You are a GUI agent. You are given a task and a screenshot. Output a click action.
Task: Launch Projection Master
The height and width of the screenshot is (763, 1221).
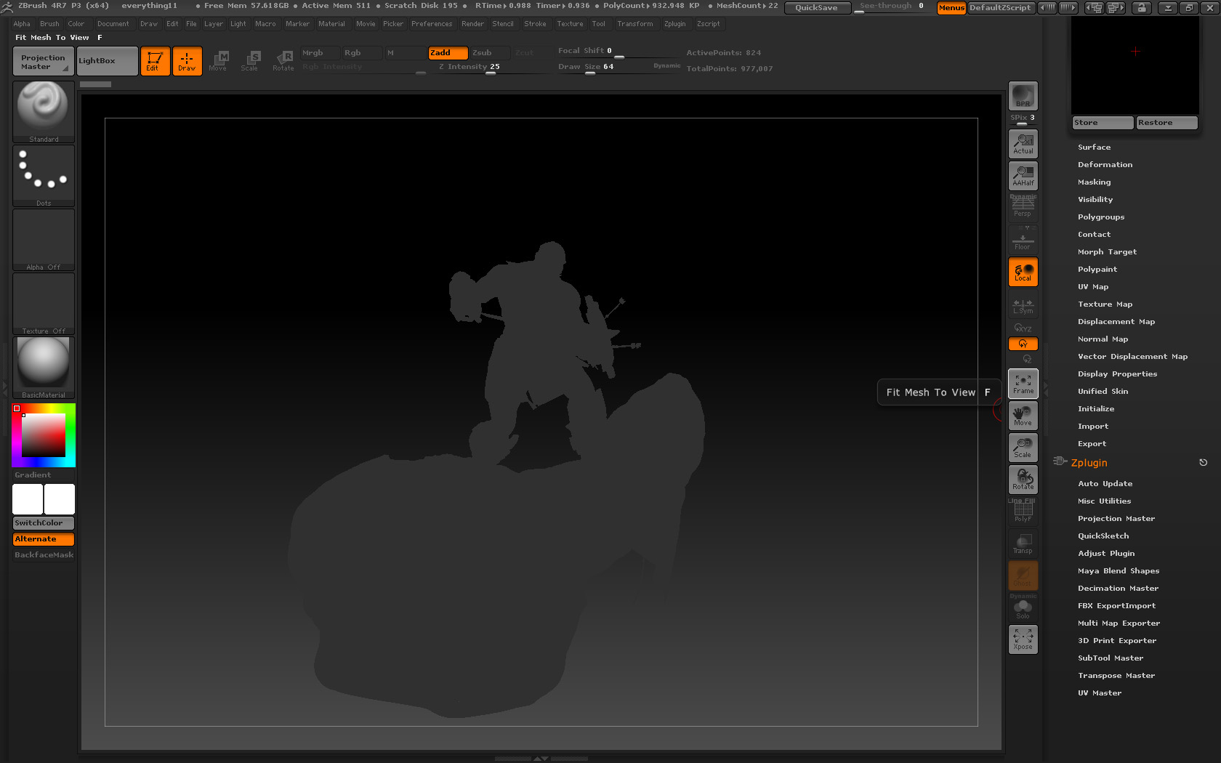42,61
